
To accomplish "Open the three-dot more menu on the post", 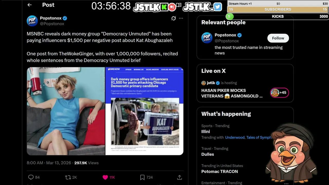I will 181,18.
